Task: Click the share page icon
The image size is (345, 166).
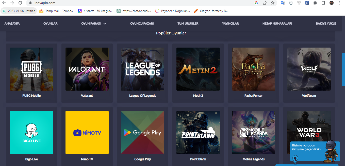Action: click(265, 3)
